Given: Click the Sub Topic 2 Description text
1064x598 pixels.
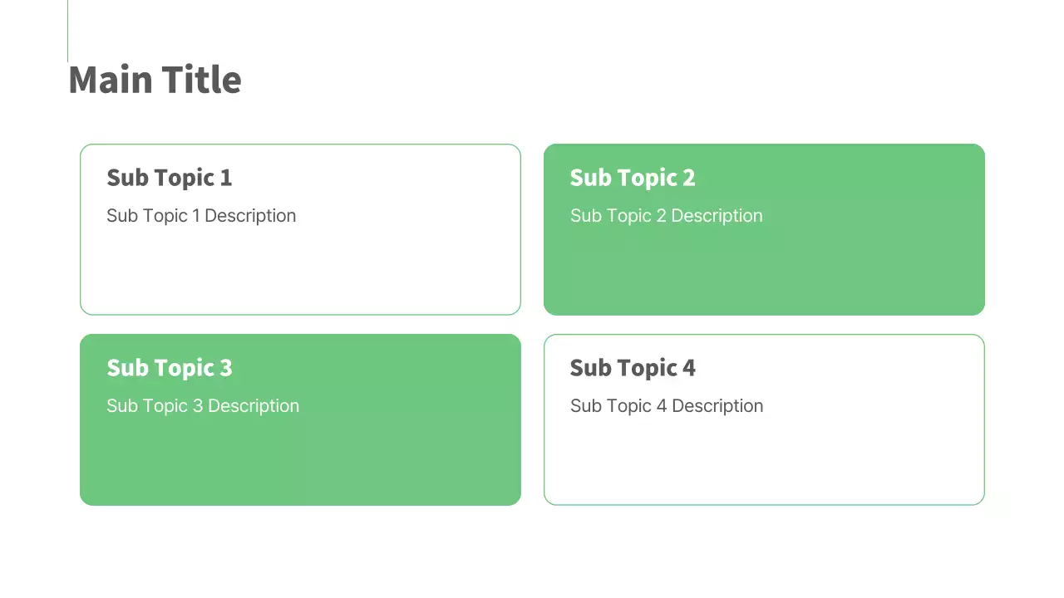Looking at the screenshot, I should click(x=666, y=216).
